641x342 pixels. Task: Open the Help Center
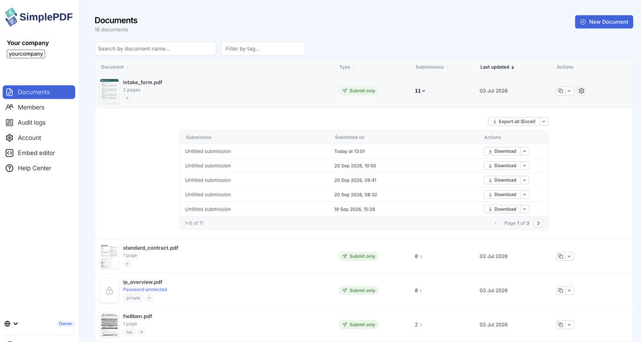pyautogui.click(x=39, y=168)
